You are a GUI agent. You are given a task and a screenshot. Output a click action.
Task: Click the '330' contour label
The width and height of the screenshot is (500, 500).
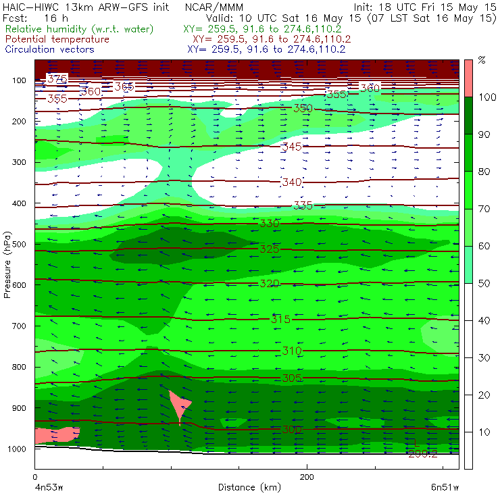tap(270, 223)
